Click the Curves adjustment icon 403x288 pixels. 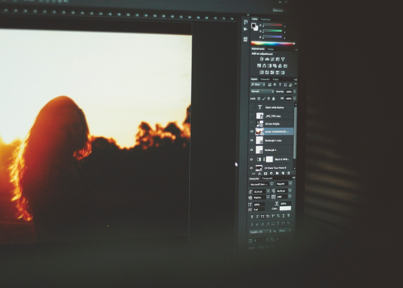272,59
